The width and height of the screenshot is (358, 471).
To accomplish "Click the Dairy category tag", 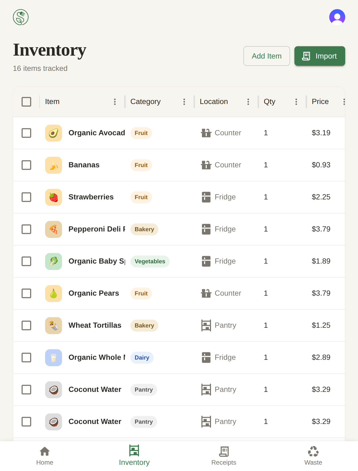I will click(x=142, y=357).
